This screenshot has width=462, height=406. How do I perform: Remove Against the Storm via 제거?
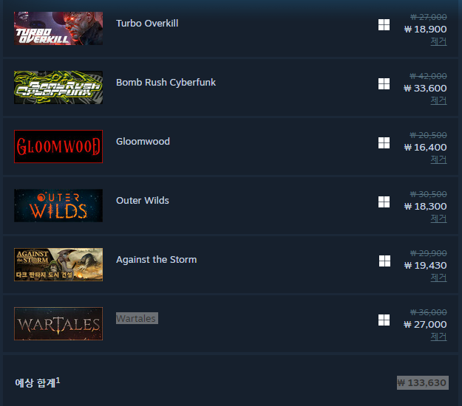(438, 278)
